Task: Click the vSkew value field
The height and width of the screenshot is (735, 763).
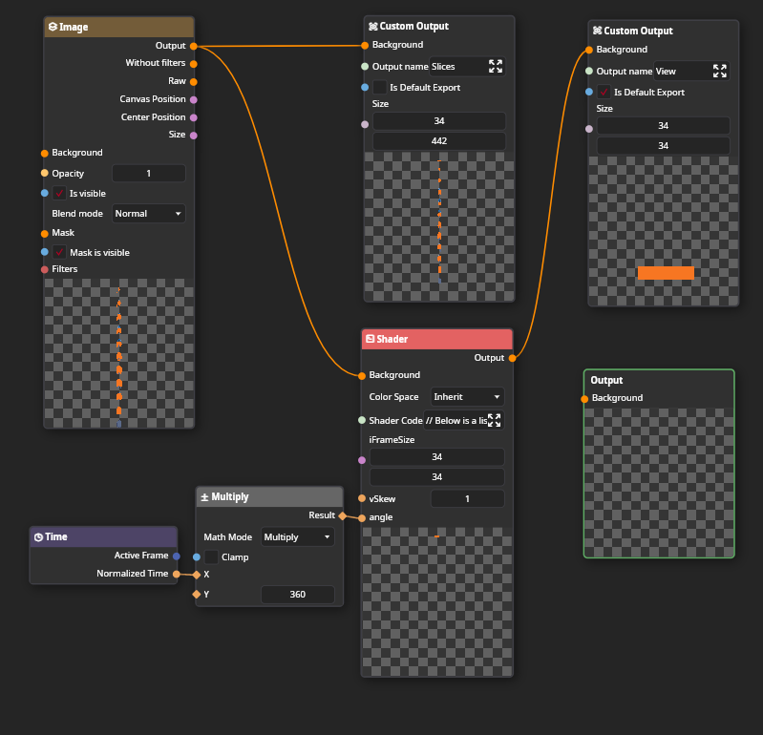Action: click(467, 498)
